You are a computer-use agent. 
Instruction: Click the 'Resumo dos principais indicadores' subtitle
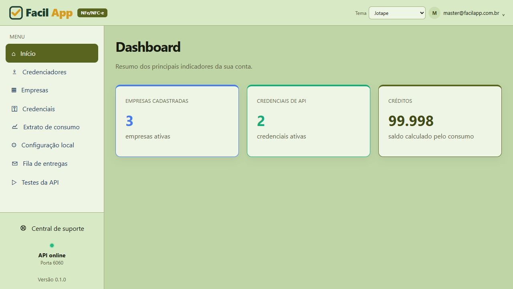coord(184,66)
